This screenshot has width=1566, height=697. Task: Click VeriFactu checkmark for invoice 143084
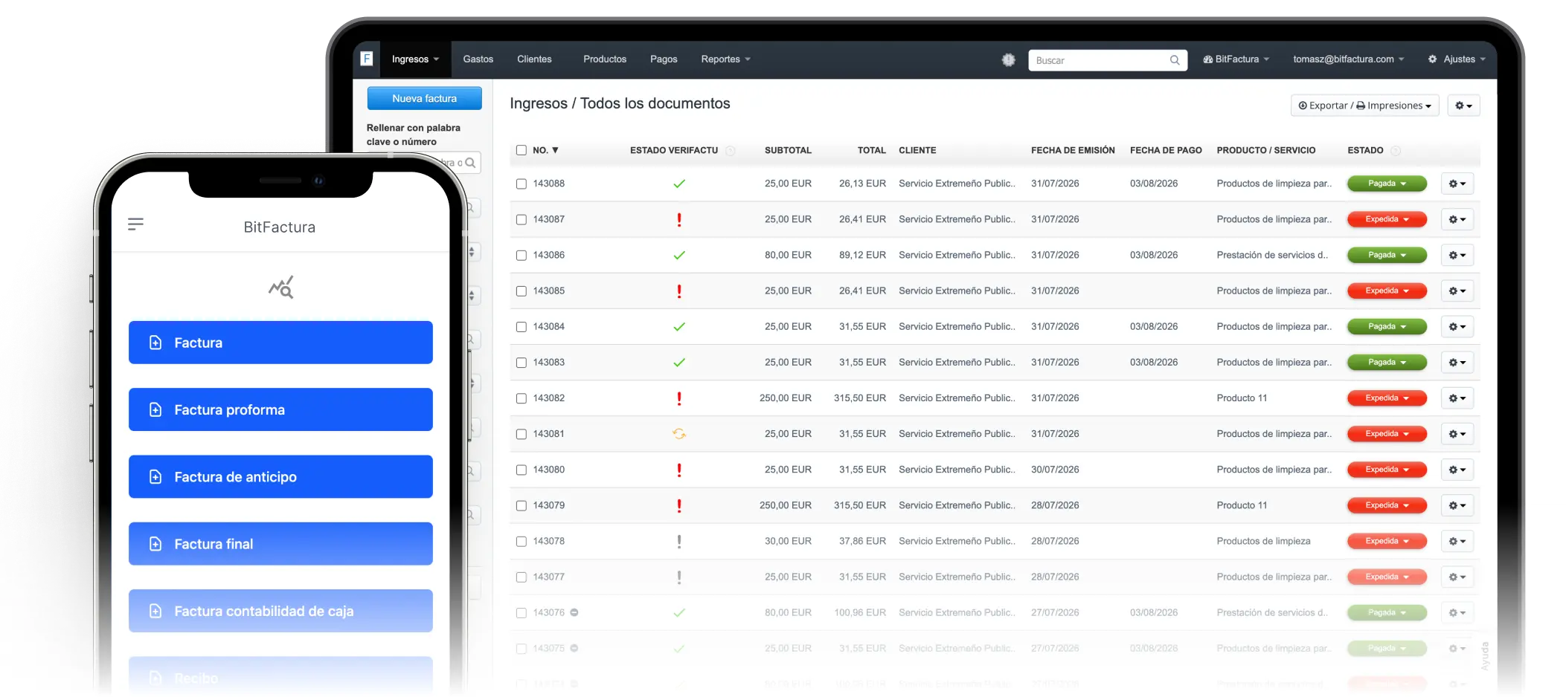[679, 326]
